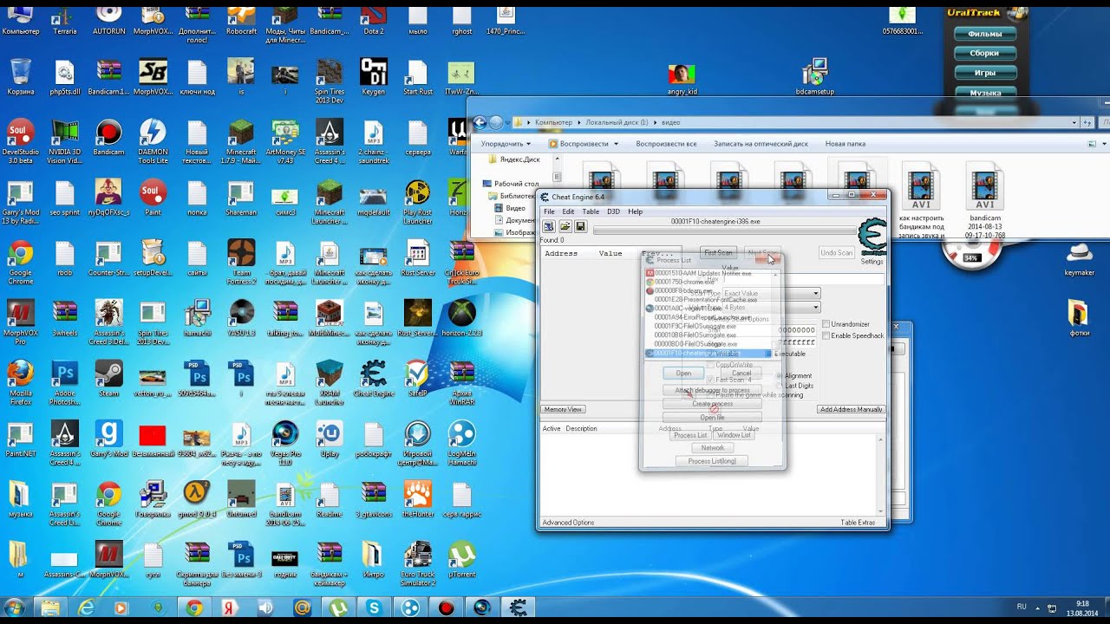Open the D3D menu in Cheat Engine
This screenshot has height=624, width=1110.
[613, 211]
